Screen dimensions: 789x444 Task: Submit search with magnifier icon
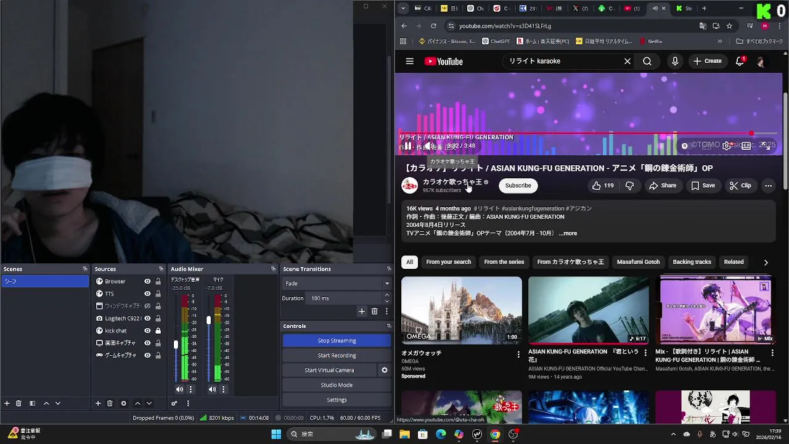[x=647, y=61]
